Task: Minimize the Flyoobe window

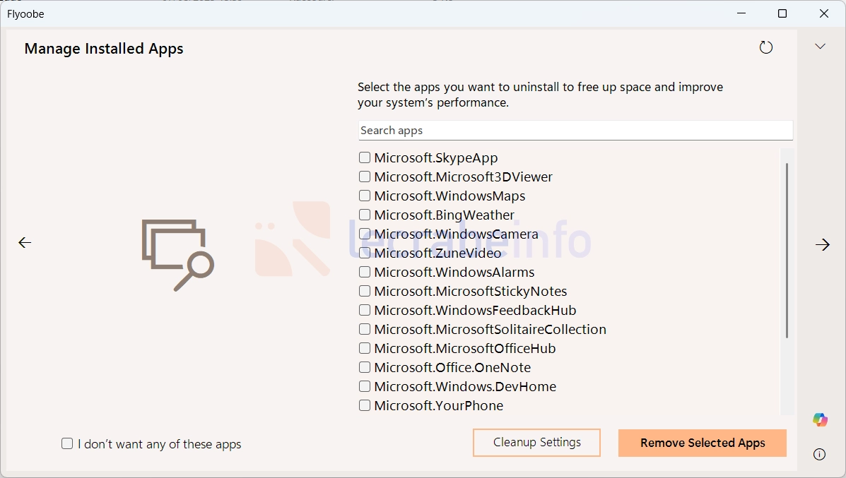Action: click(x=741, y=13)
